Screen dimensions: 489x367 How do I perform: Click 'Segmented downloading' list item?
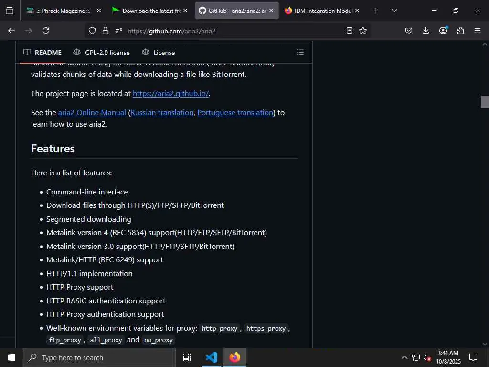coord(88,219)
